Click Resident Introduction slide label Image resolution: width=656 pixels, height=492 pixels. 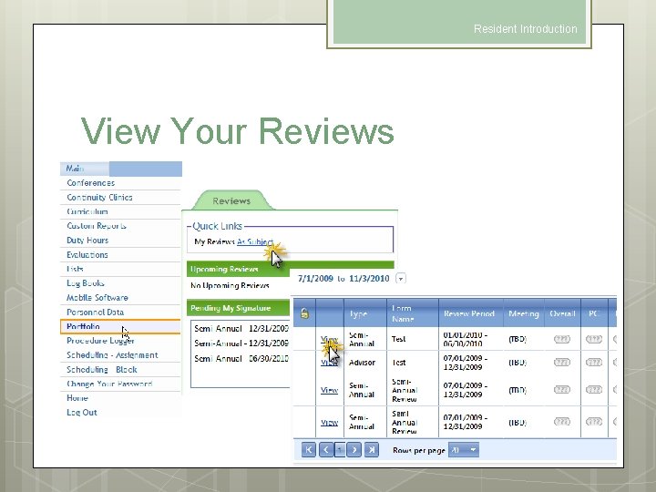click(526, 29)
